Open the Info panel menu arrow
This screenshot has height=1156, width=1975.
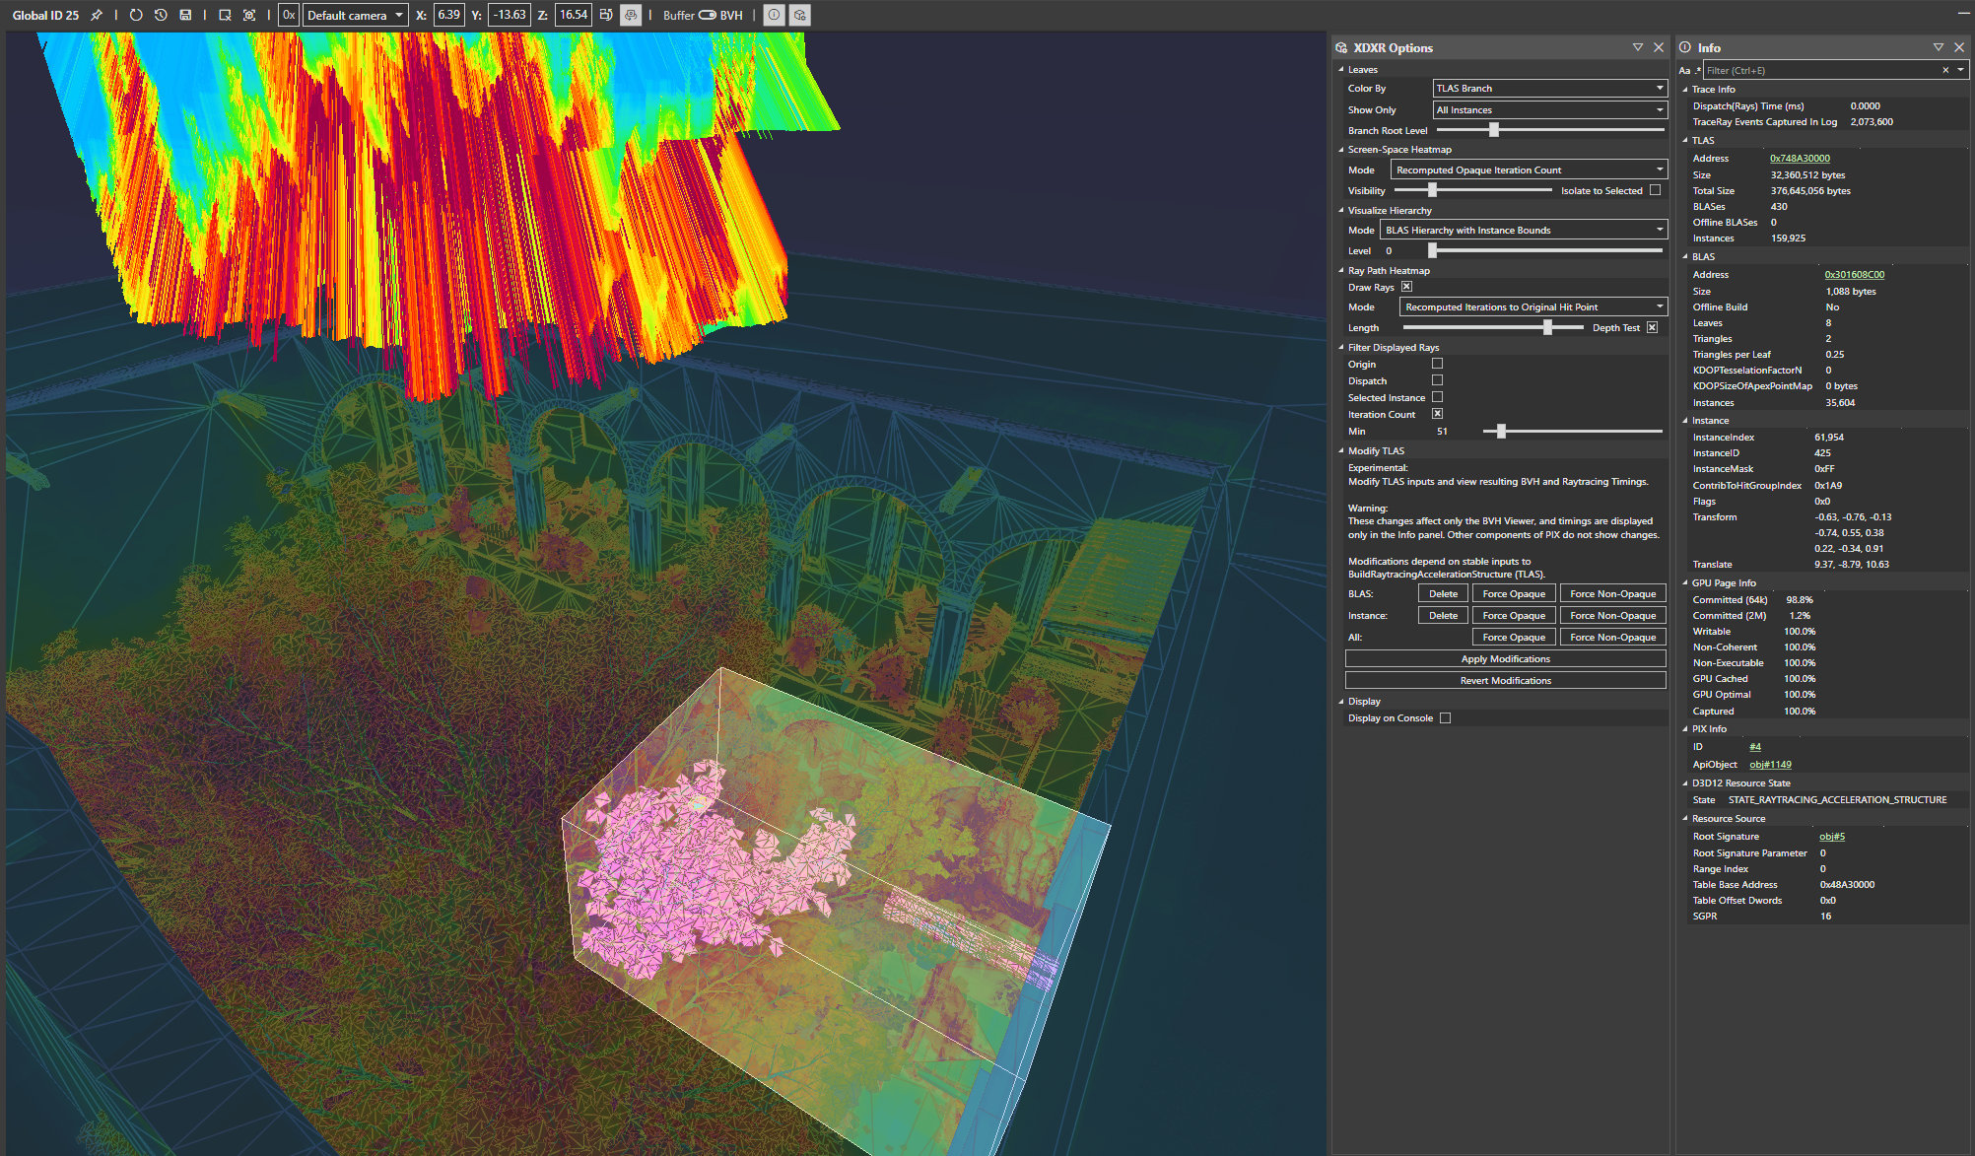pyautogui.click(x=1939, y=47)
